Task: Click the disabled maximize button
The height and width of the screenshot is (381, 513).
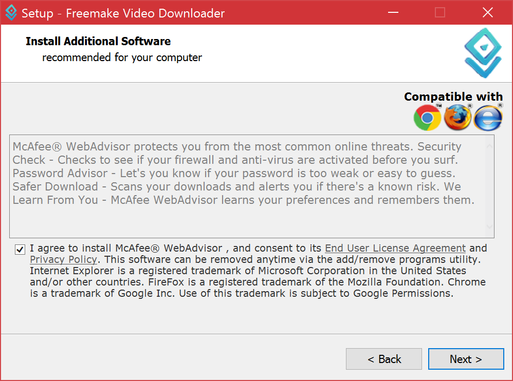Action: [440, 12]
